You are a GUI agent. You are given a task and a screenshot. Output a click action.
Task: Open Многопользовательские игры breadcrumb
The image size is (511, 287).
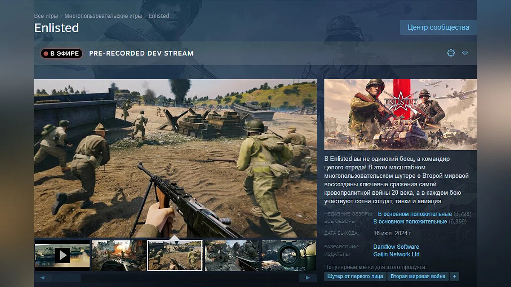103,16
